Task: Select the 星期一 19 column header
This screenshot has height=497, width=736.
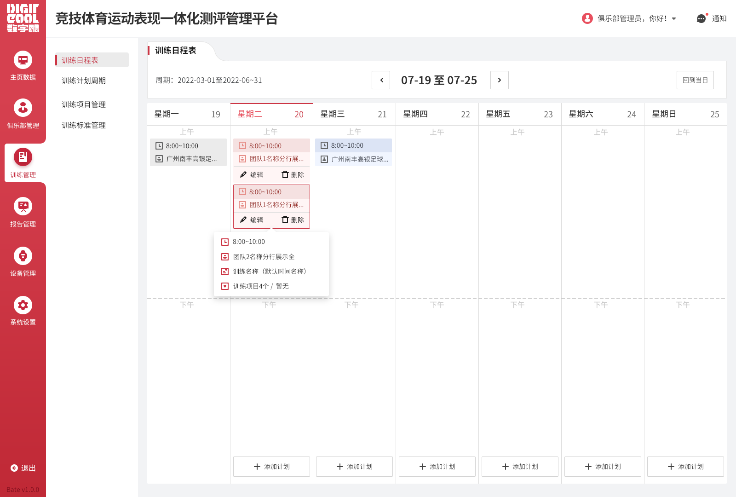Action: 189,114
